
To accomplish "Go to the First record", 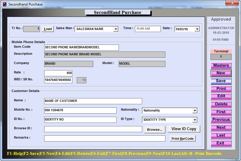I will (x=221, y=112).
